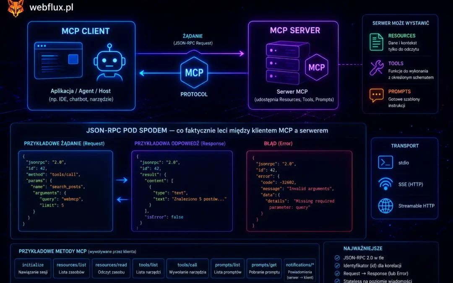This screenshot has width=453, height=283.
Task: Click the RESOURCES title in the right panel
Action: point(402,36)
